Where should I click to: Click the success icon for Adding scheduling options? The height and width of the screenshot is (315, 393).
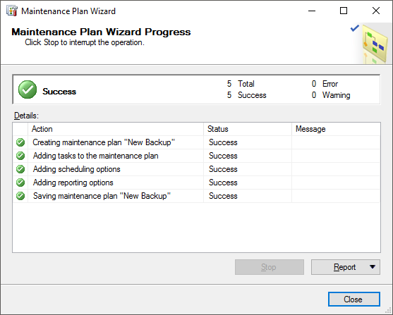pyautogui.click(x=20, y=169)
